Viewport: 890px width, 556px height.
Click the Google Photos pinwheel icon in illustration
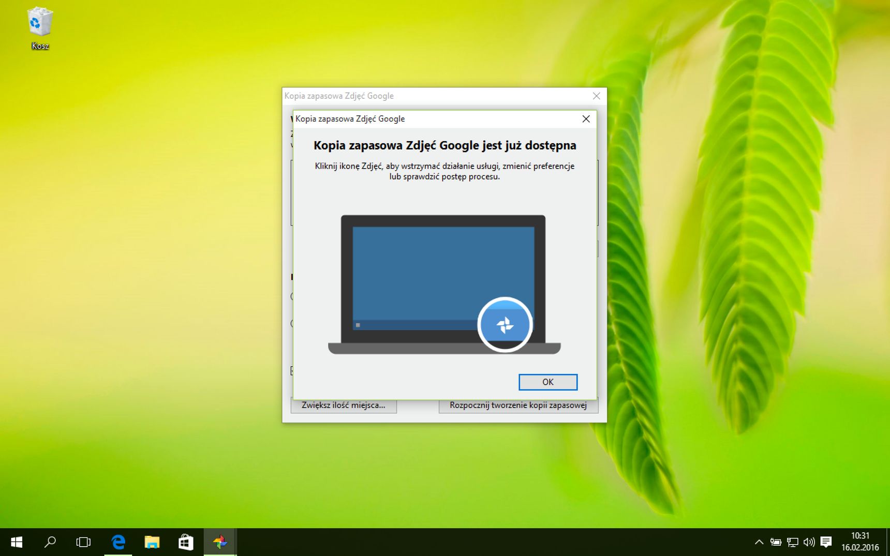(505, 325)
